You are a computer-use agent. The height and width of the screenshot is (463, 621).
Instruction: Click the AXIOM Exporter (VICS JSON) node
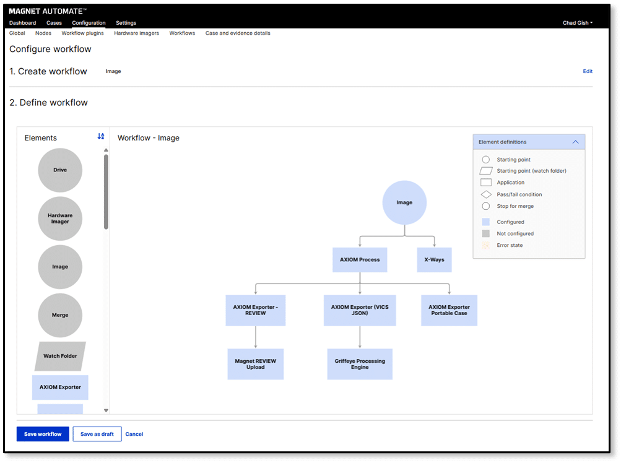point(360,310)
